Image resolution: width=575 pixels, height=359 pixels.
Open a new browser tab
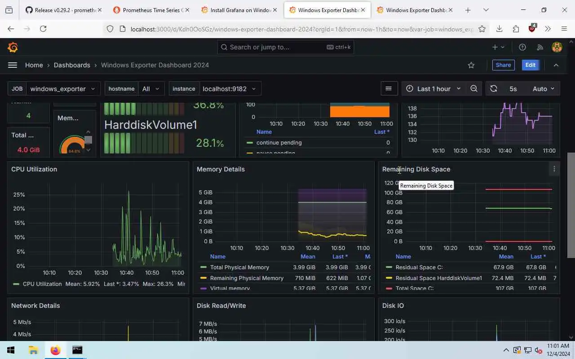[x=468, y=10]
